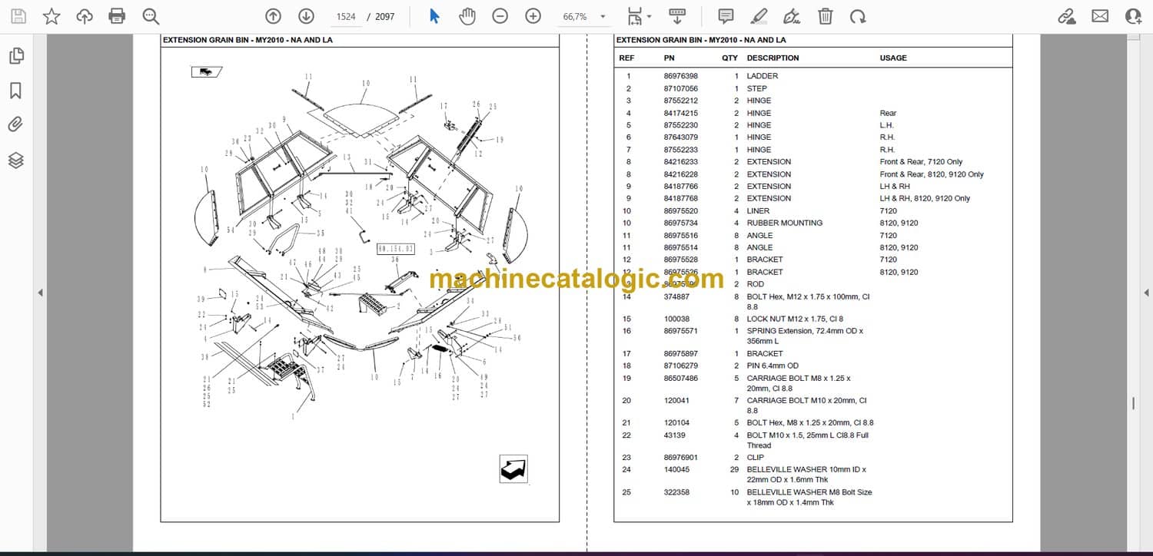Click the vertical scrollbar thumb
Screen dimensions: 1153x556
pos(1133,404)
